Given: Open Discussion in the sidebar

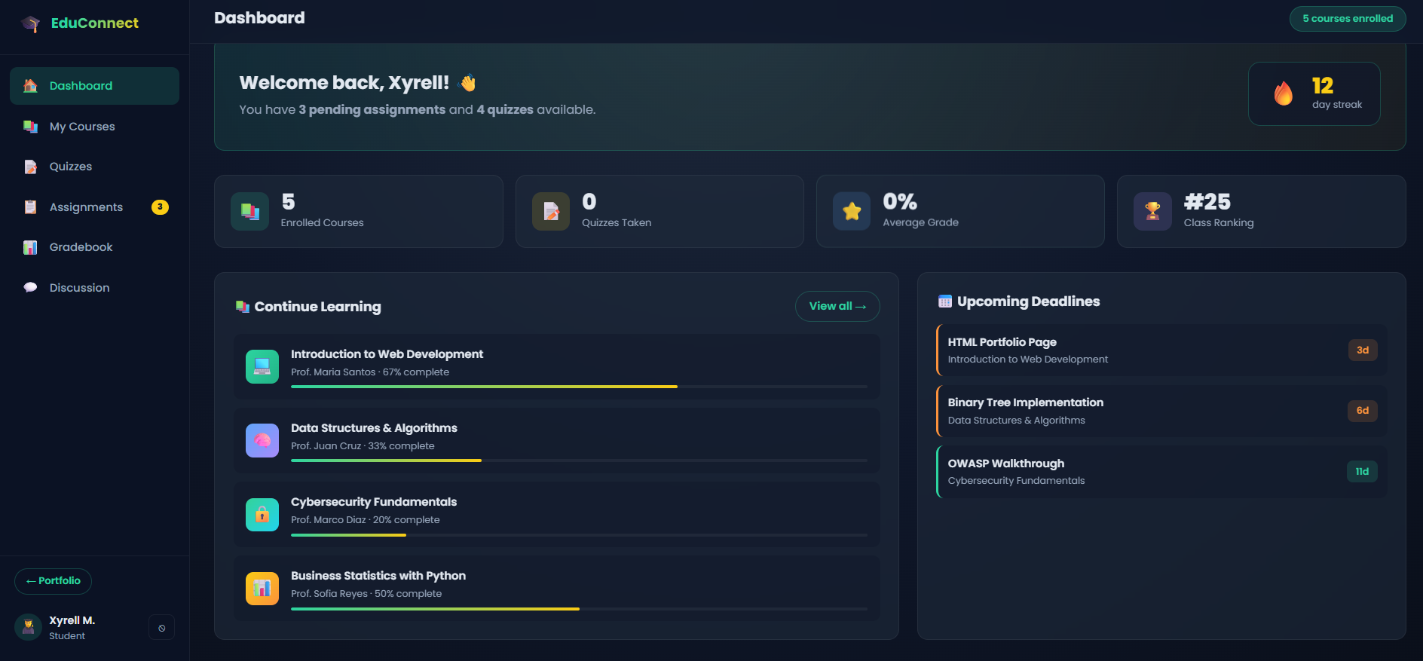Looking at the screenshot, I should click(x=94, y=288).
